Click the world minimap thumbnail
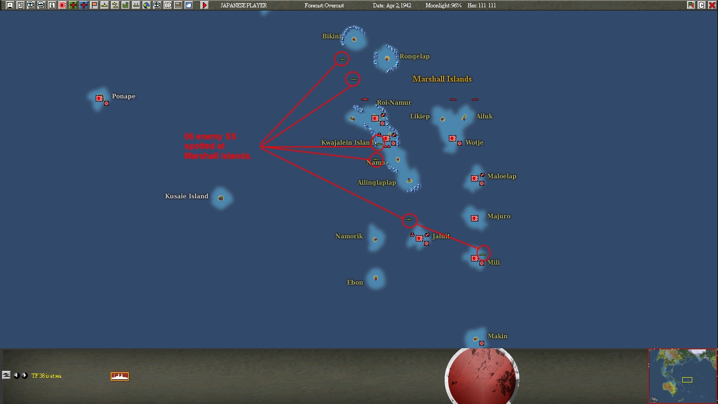 tap(682, 376)
